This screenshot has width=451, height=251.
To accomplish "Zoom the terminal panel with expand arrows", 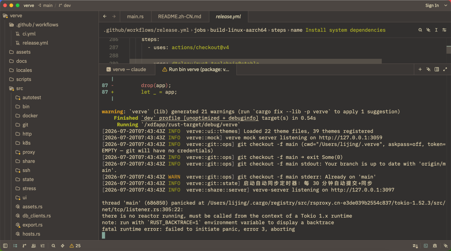I will tap(445, 69).
